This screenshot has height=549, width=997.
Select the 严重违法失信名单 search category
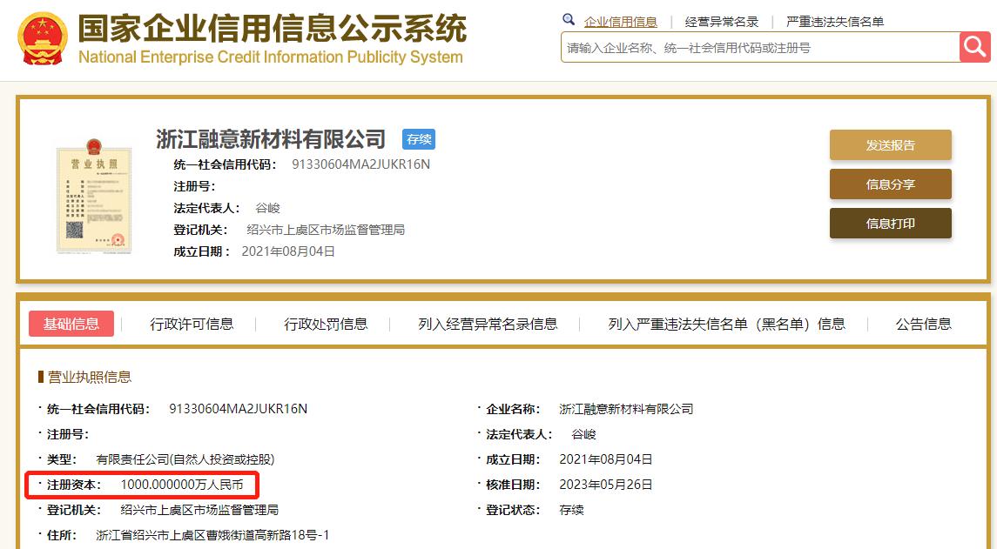[x=834, y=22]
